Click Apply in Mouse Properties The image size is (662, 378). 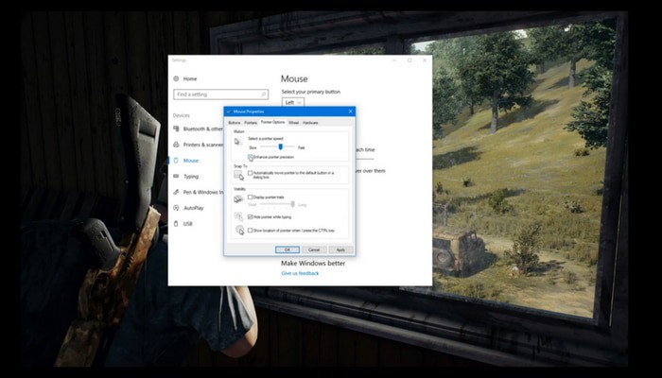pyautogui.click(x=340, y=249)
